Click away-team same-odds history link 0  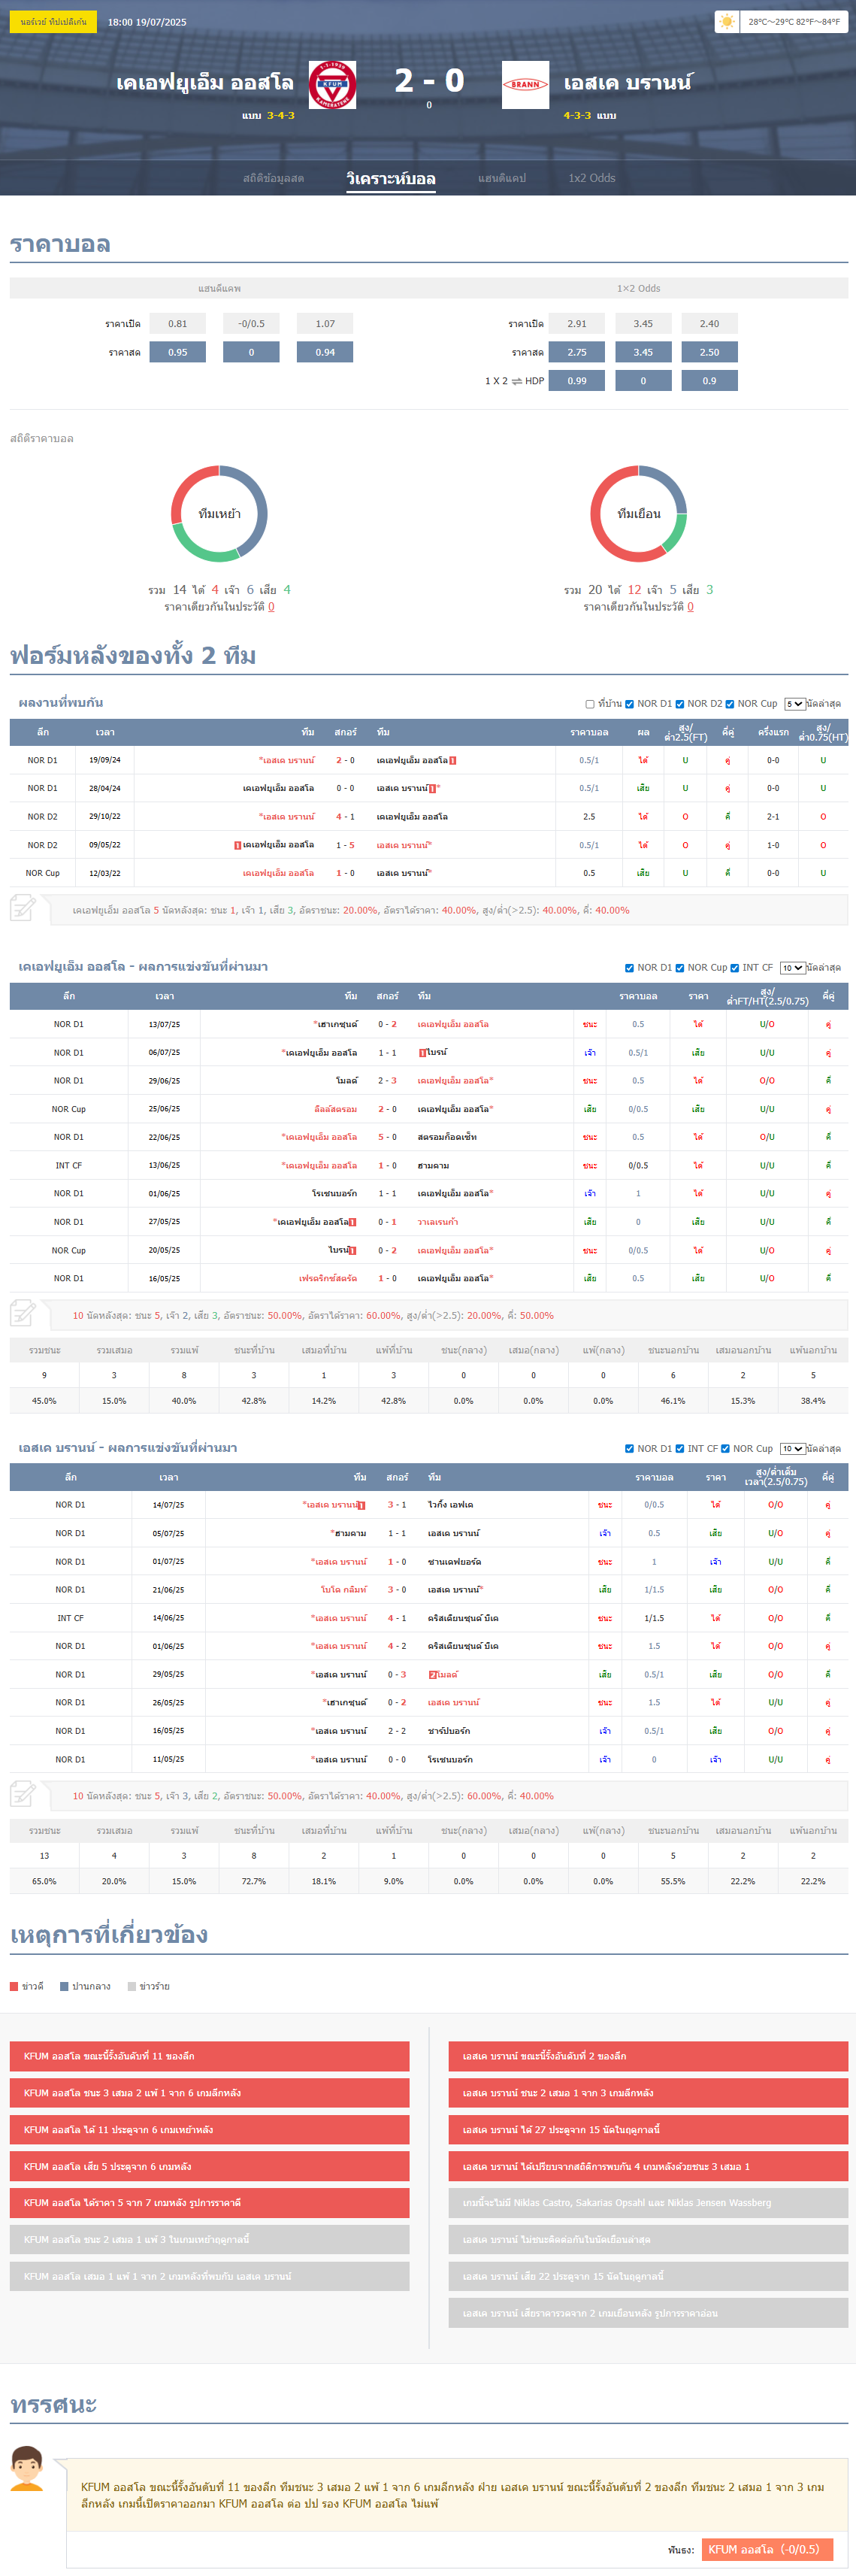690,607
